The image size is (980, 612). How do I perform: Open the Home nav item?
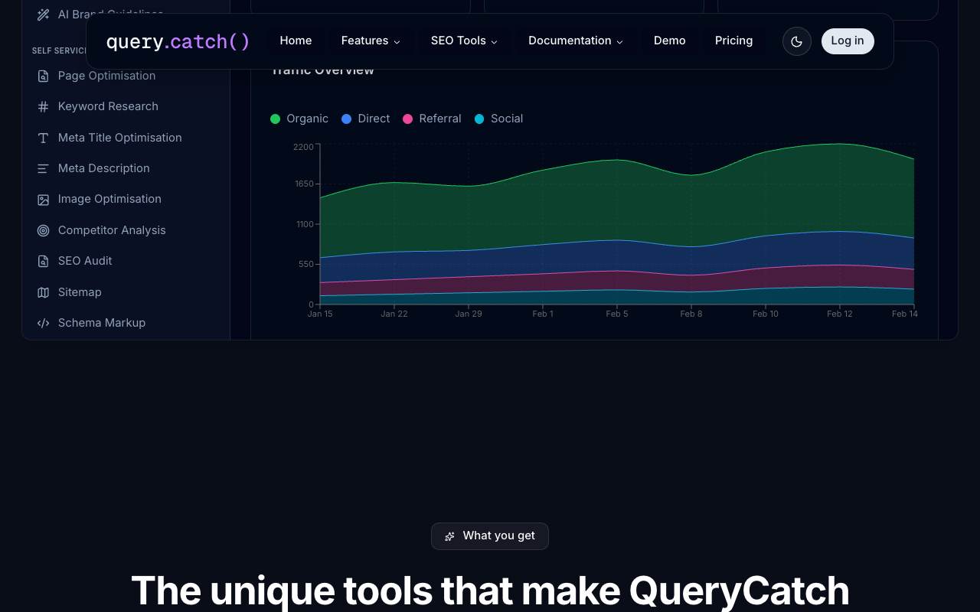[296, 41]
